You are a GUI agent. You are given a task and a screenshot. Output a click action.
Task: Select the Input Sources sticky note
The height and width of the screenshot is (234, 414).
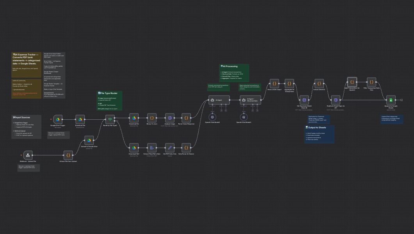pos(27,127)
